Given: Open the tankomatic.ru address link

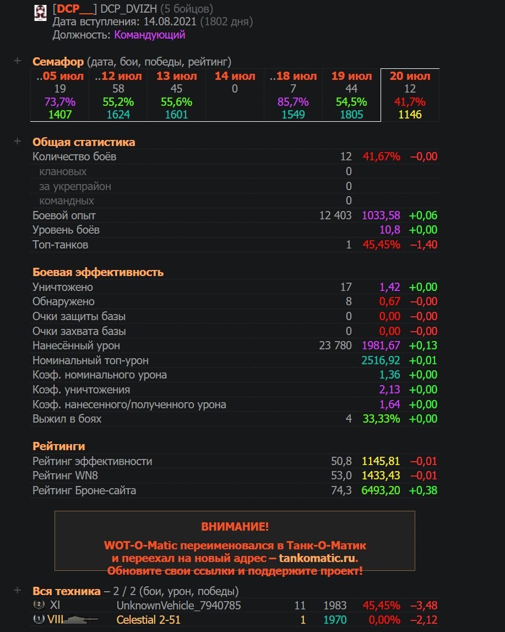Looking at the screenshot, I should 317,558.
